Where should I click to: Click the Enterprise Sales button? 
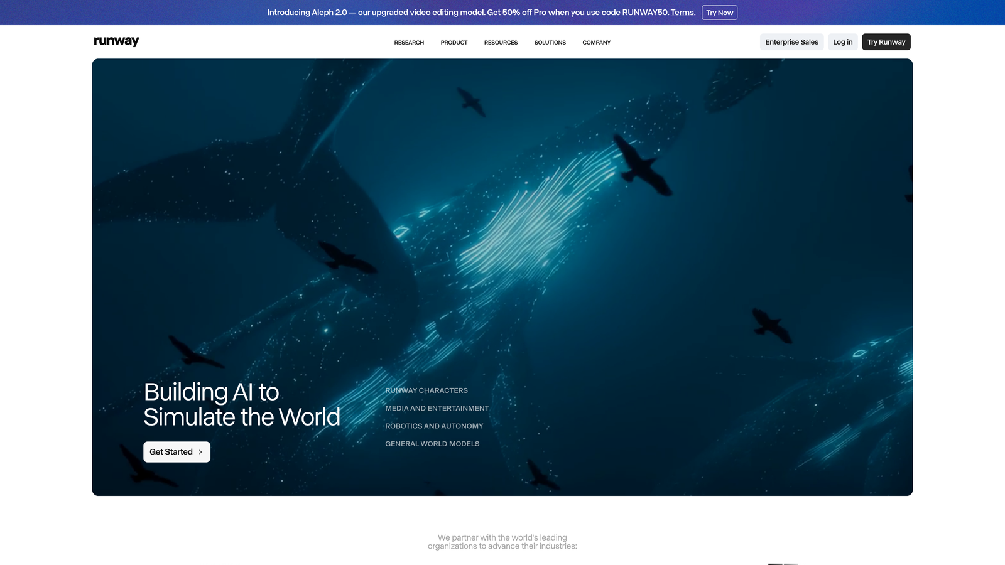(x=791, y=42)
